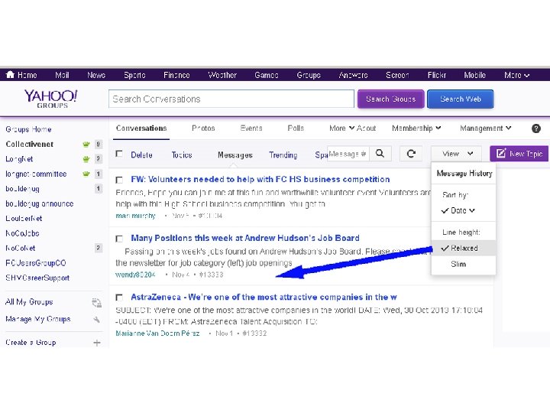Select the Trending view tab
550x413 pixels.
[x=283, y=154]
